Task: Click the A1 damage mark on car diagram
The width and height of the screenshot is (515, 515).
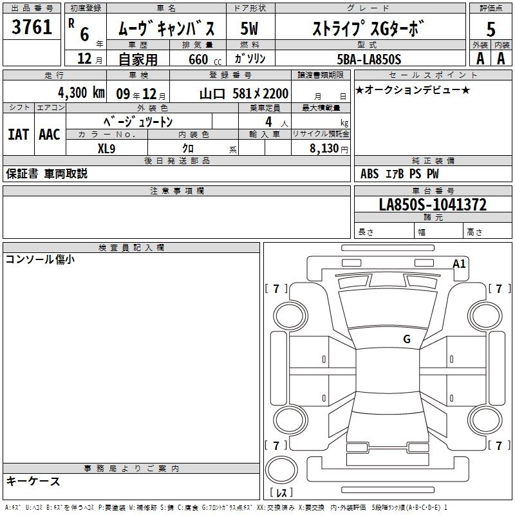Action: click(x=459, y=263)
